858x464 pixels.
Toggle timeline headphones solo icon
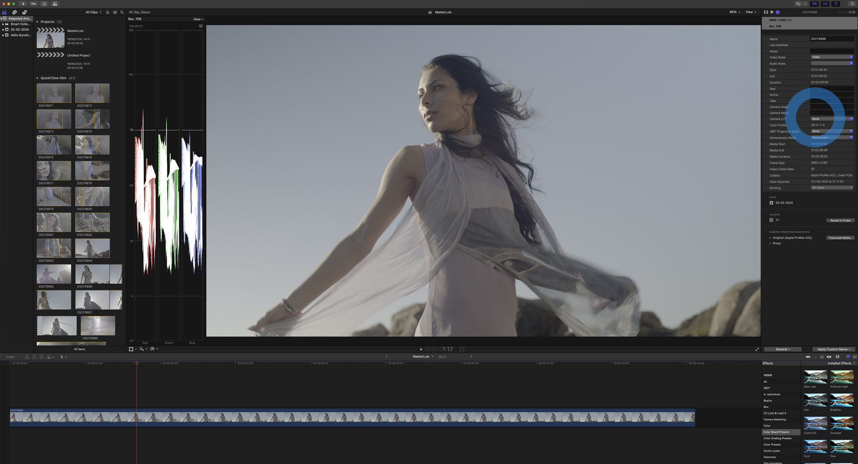822,356
